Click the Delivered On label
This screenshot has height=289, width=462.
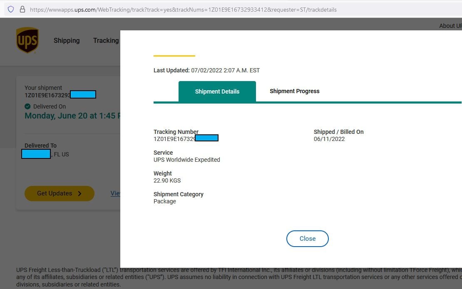point(50,106)
